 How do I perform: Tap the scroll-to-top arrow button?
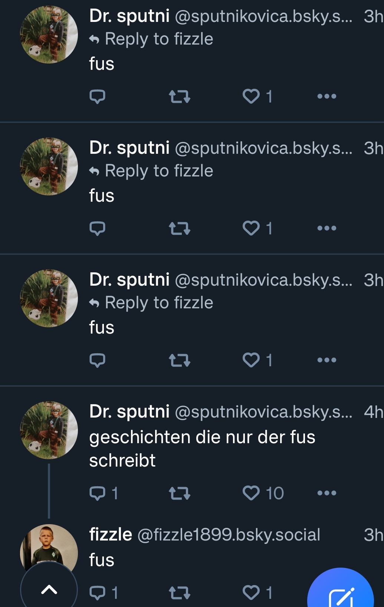(49, 589)
